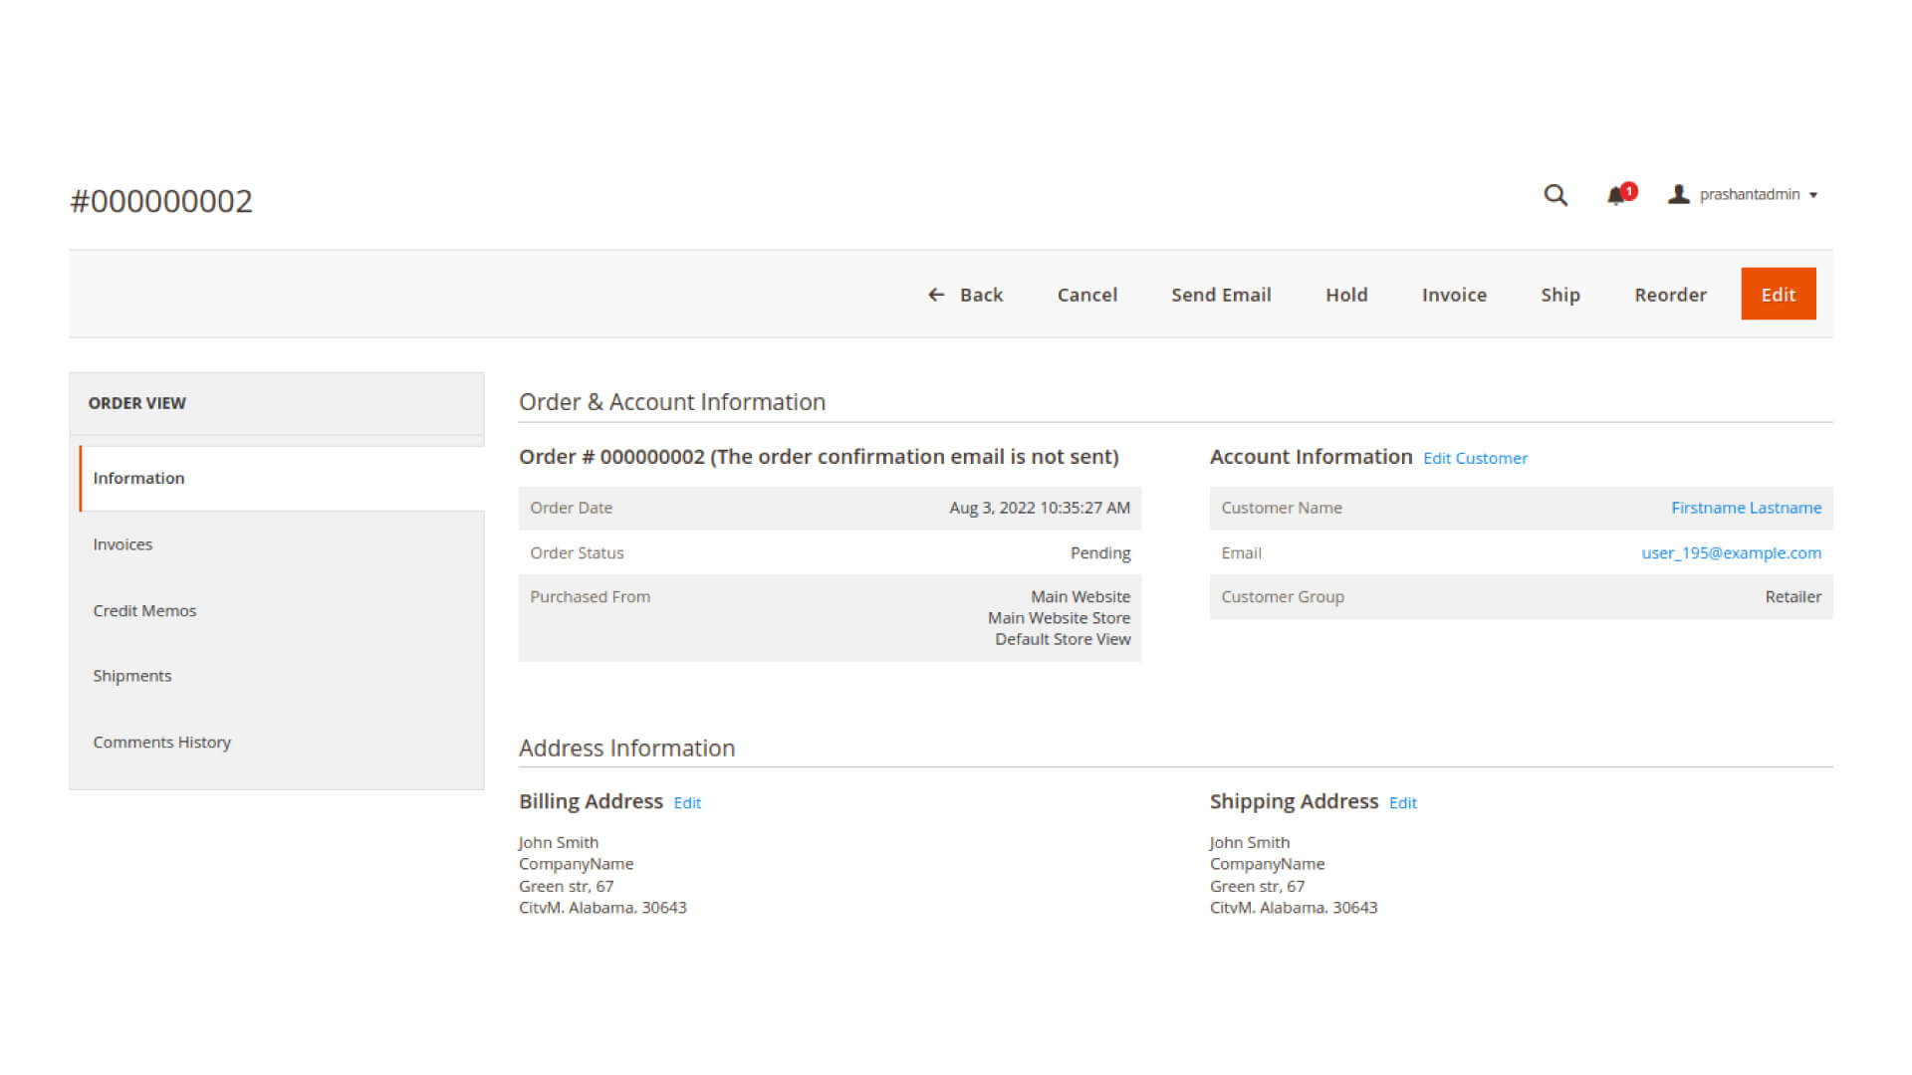Click the Send Email button

1221,295
